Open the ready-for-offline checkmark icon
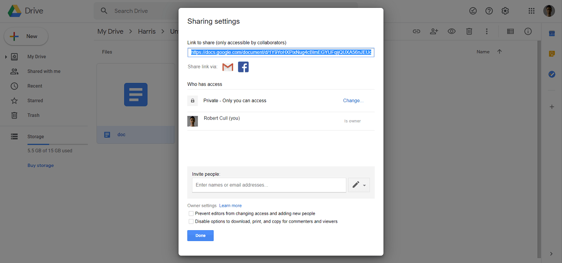The height and width of the screenshot is (263, 562). pyautogui.click(x=473, y=11)
